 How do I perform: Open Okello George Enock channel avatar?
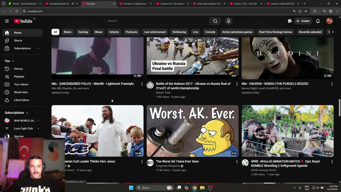(245, 163)
